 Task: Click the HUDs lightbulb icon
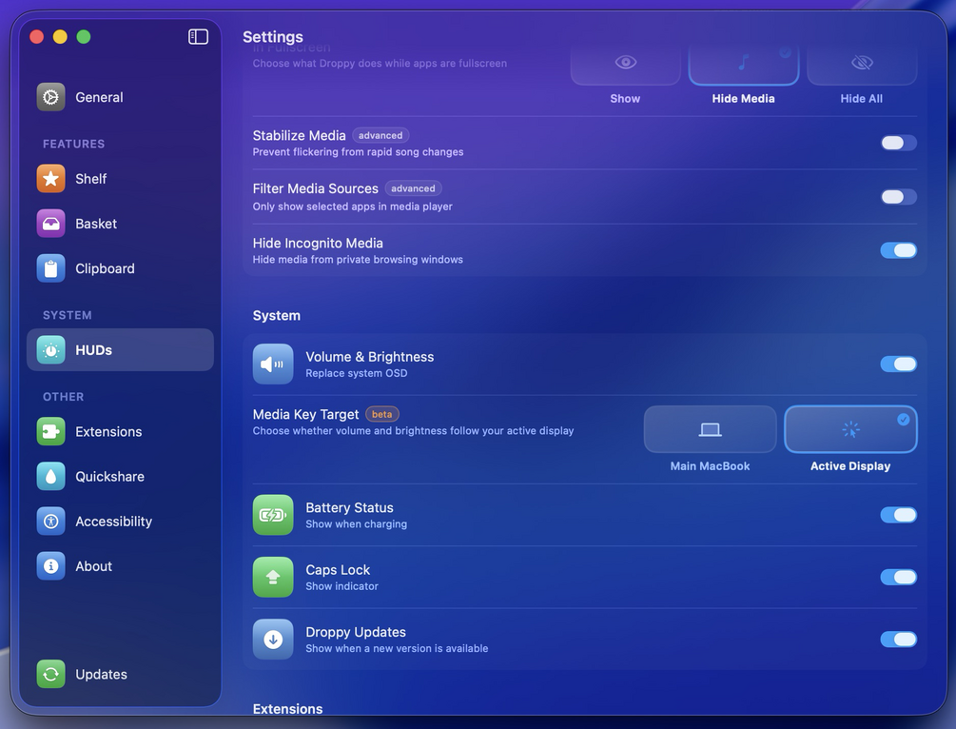(x=50, y=349)
